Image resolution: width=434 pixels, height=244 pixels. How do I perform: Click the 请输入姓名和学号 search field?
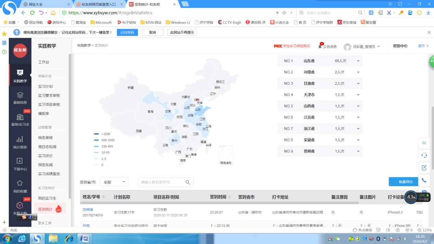pos(161,182)
